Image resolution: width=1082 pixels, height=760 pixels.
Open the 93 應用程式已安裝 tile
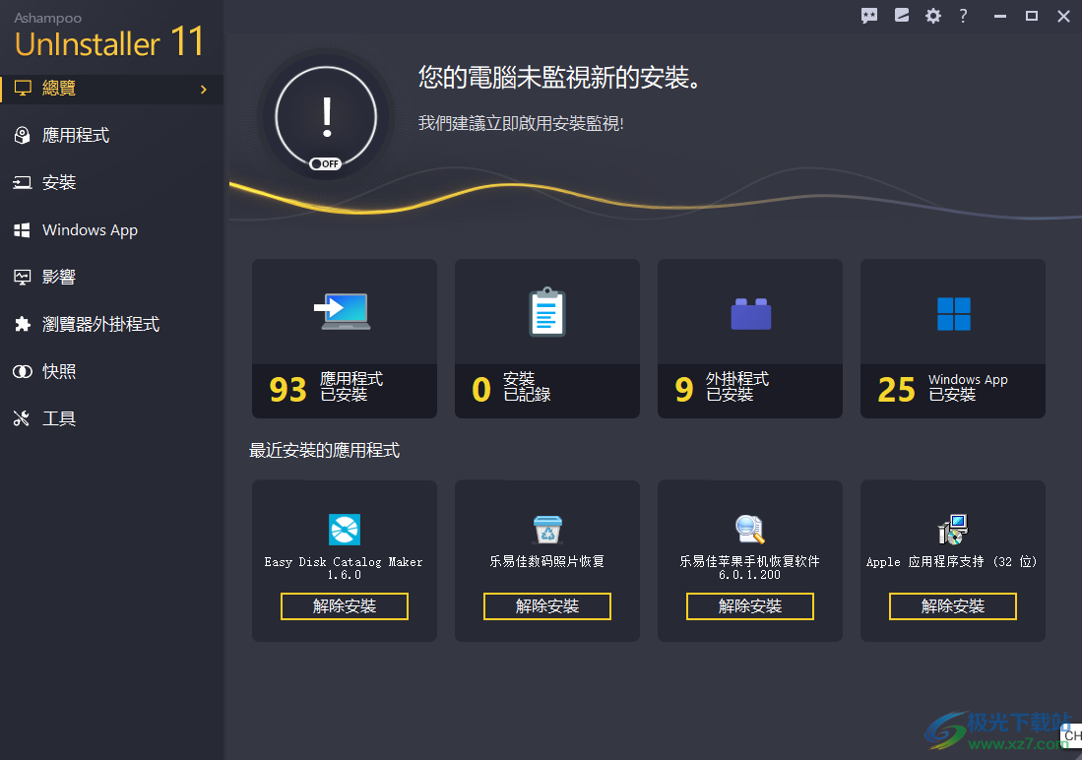click(x=345, y=339)
